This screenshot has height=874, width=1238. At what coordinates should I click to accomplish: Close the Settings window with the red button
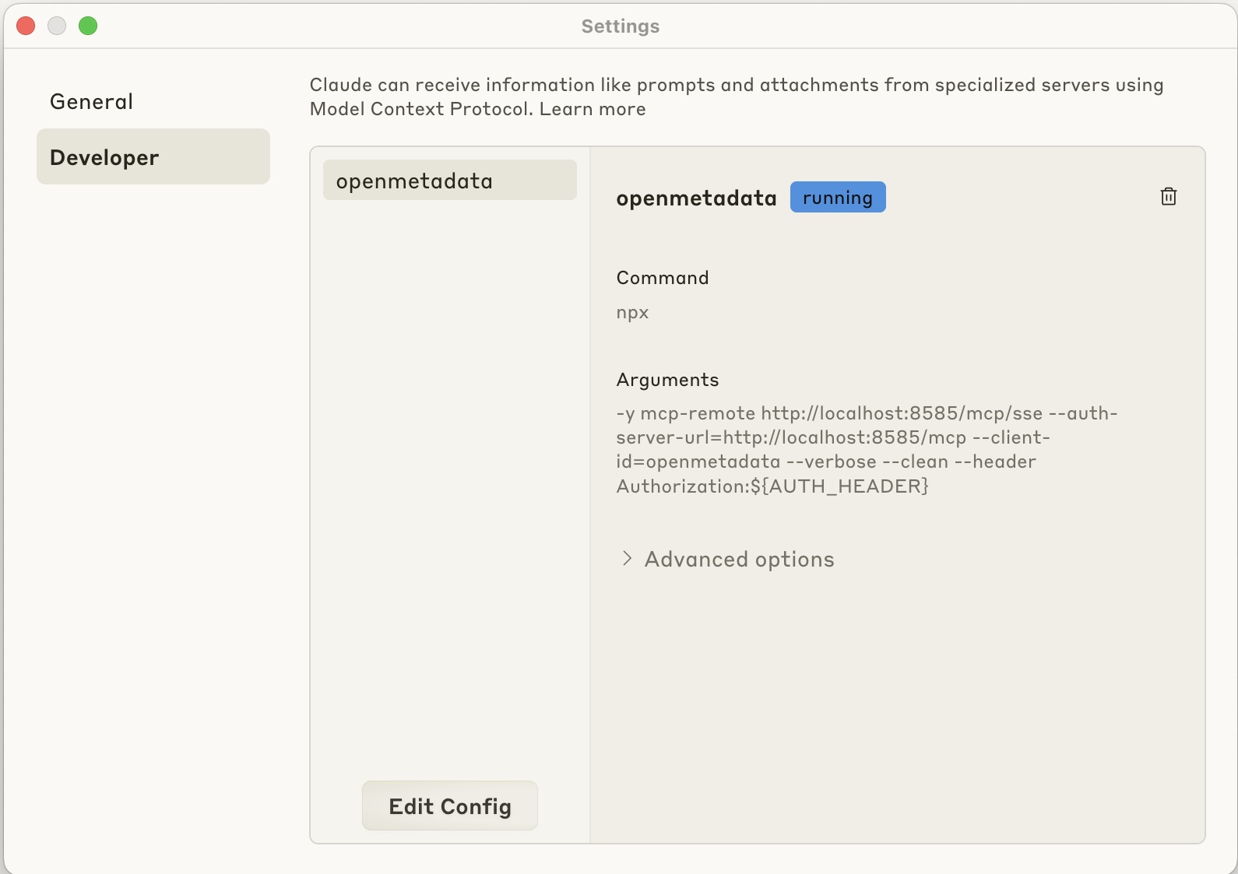click(26, 26)
